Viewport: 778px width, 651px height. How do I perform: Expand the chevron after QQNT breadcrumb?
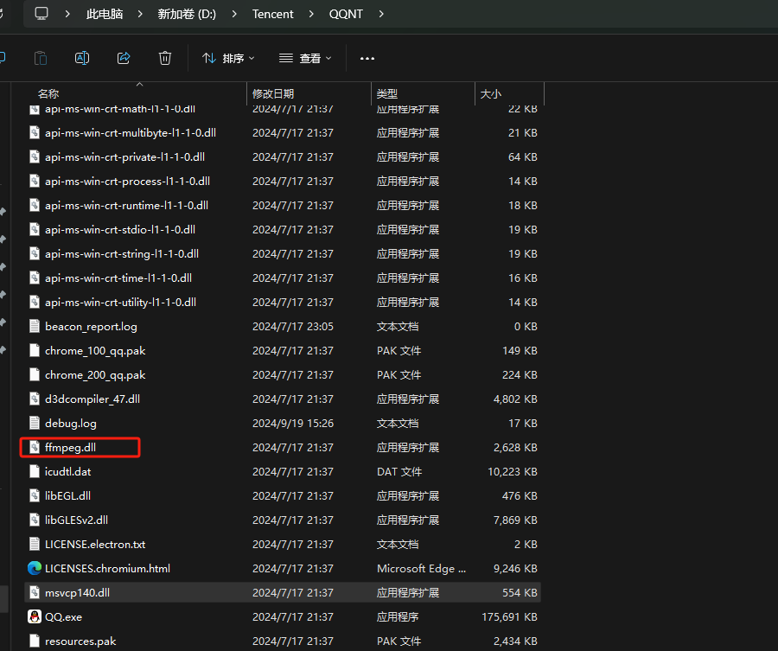click(x=381, y=14)
